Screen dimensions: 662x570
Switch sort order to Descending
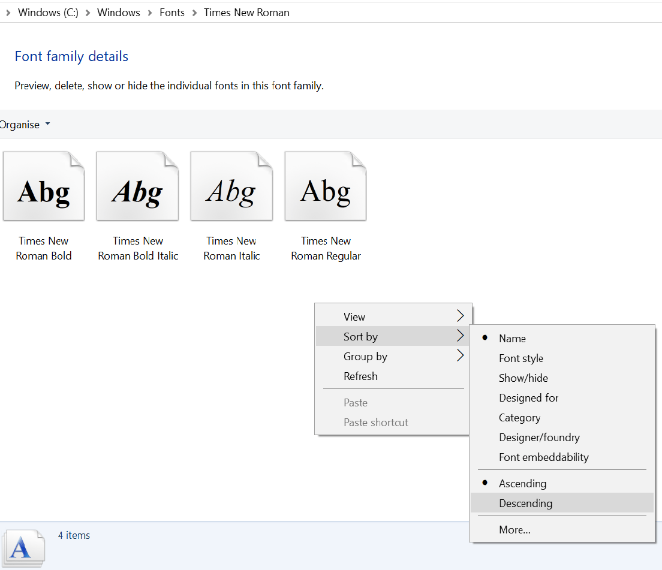tap(525, 503)
